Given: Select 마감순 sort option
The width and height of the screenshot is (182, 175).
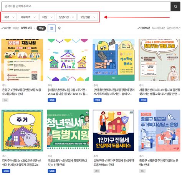Looking at the screenshot, I should [x=16, y=28].
